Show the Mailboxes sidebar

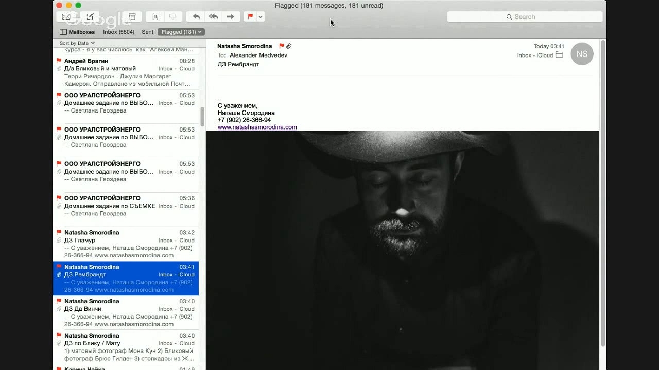77,32
